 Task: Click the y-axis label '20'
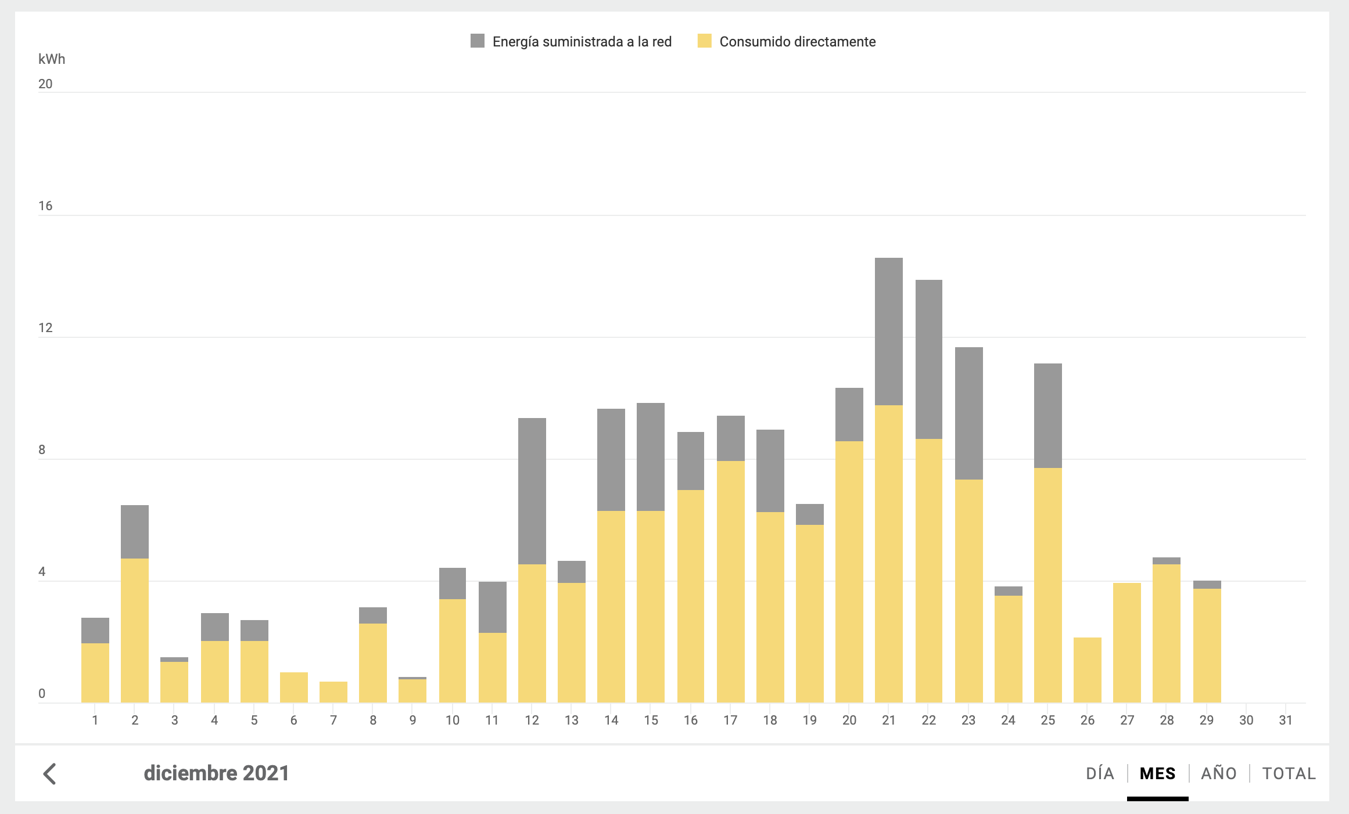click(x=45, y=84)
